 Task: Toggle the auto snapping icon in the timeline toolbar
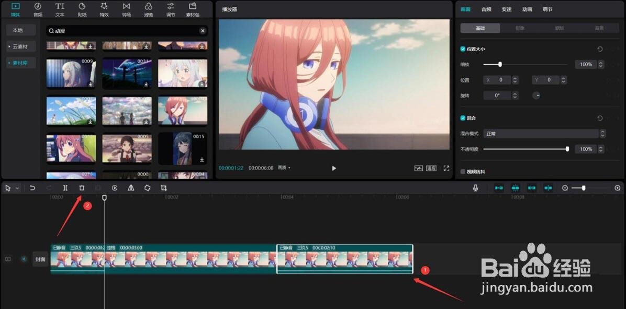point(516,188)
